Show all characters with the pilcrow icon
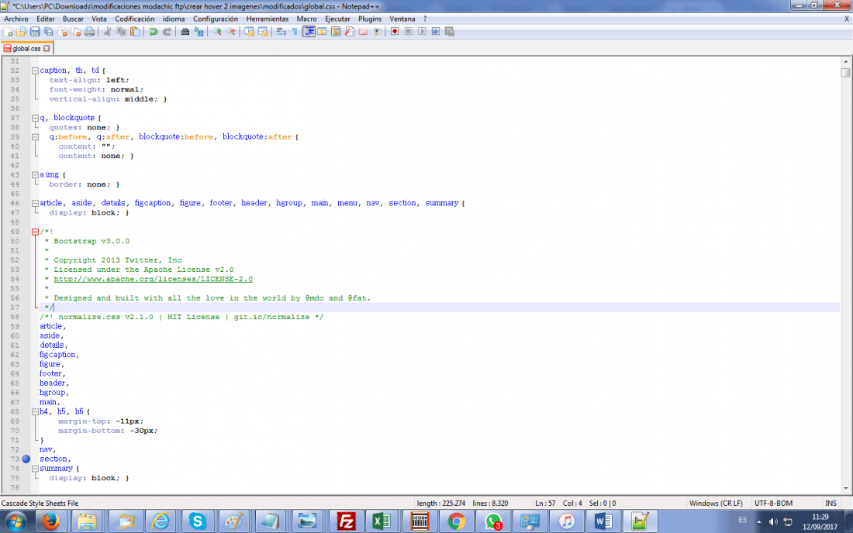Viewport: 853px width, 533px height. coord(295,32)
